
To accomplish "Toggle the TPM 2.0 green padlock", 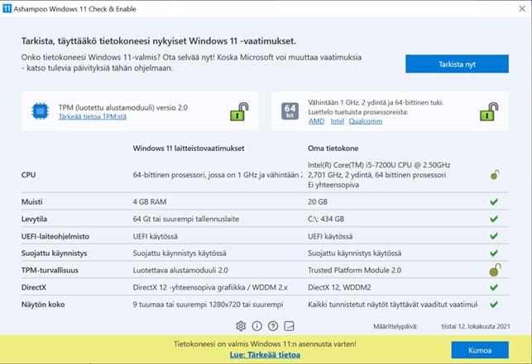I will [x=239, y=111].
